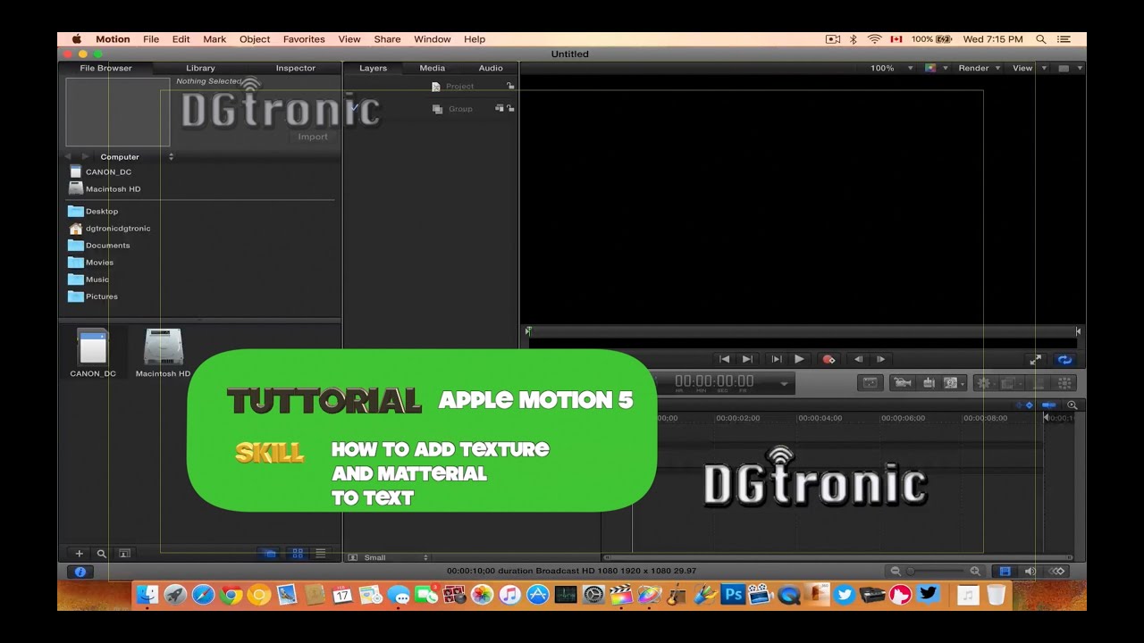Click zoom to fit timeline icon
Viewport: 1144px width, 643px height.
1072,405
